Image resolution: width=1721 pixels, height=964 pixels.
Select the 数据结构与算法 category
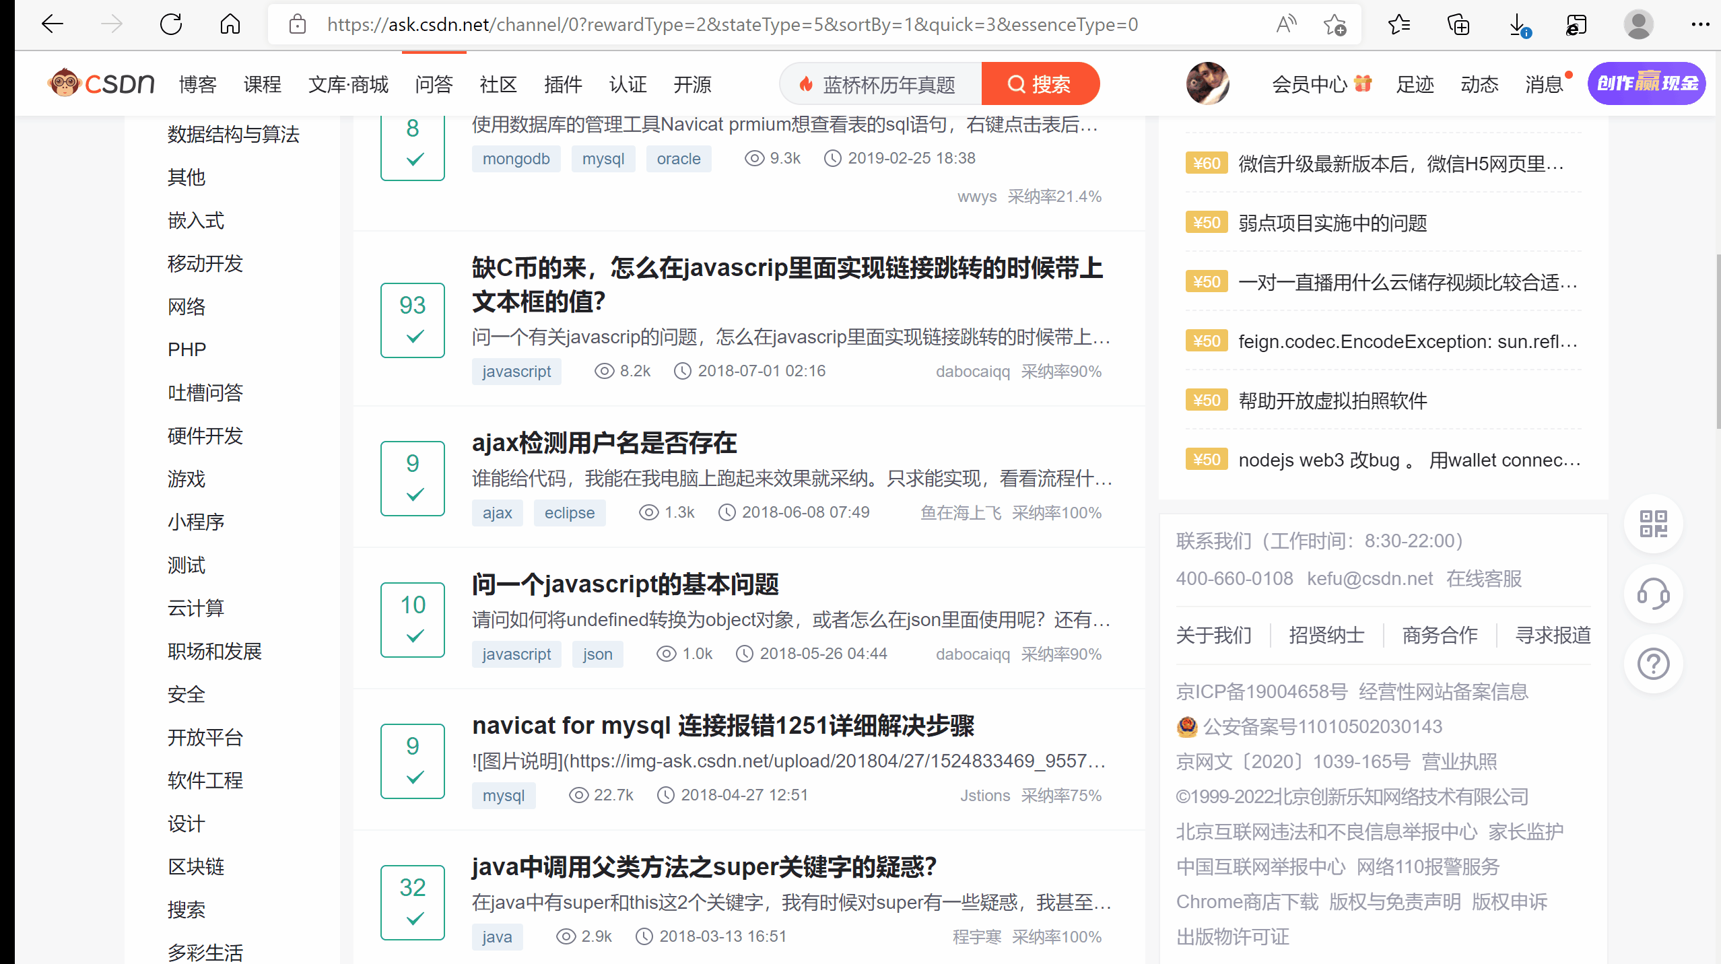pos(233,134)
